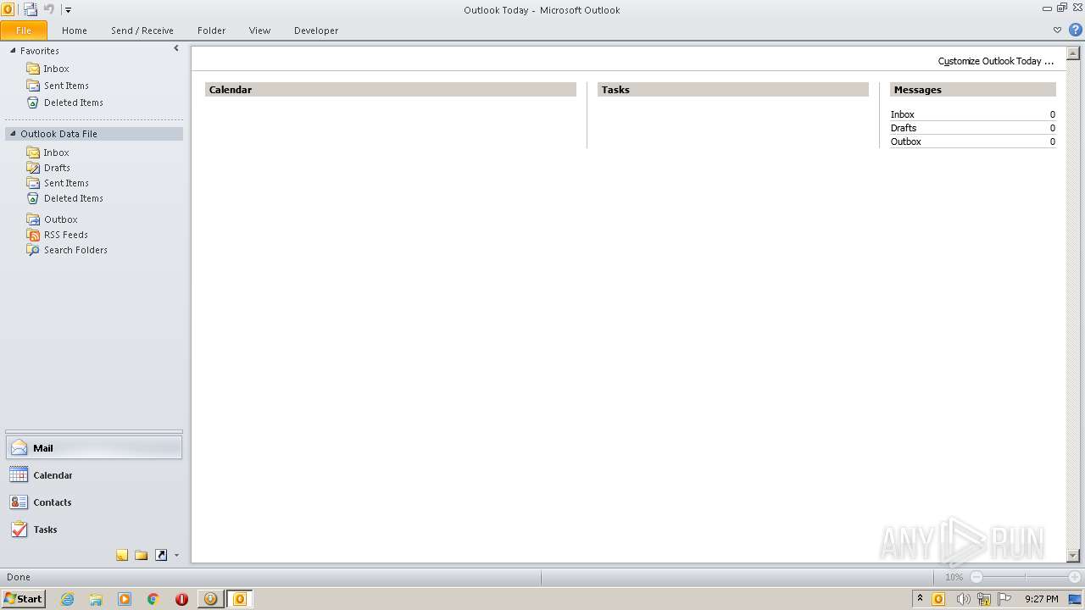Collapse the Outlook Data File tree
The width and height of the screenshot is (1085, 610).
coord(13,134)
